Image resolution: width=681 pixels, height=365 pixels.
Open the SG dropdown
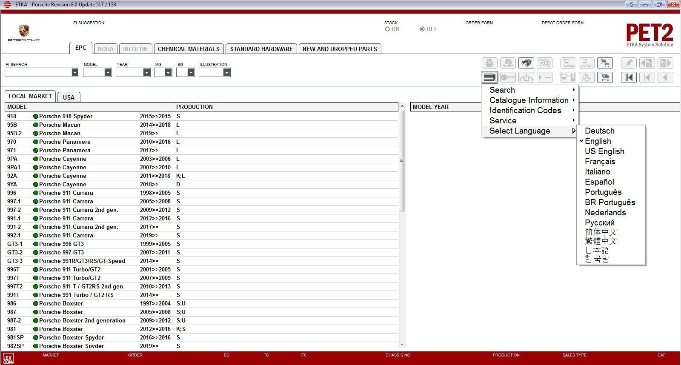click(191, 73)
